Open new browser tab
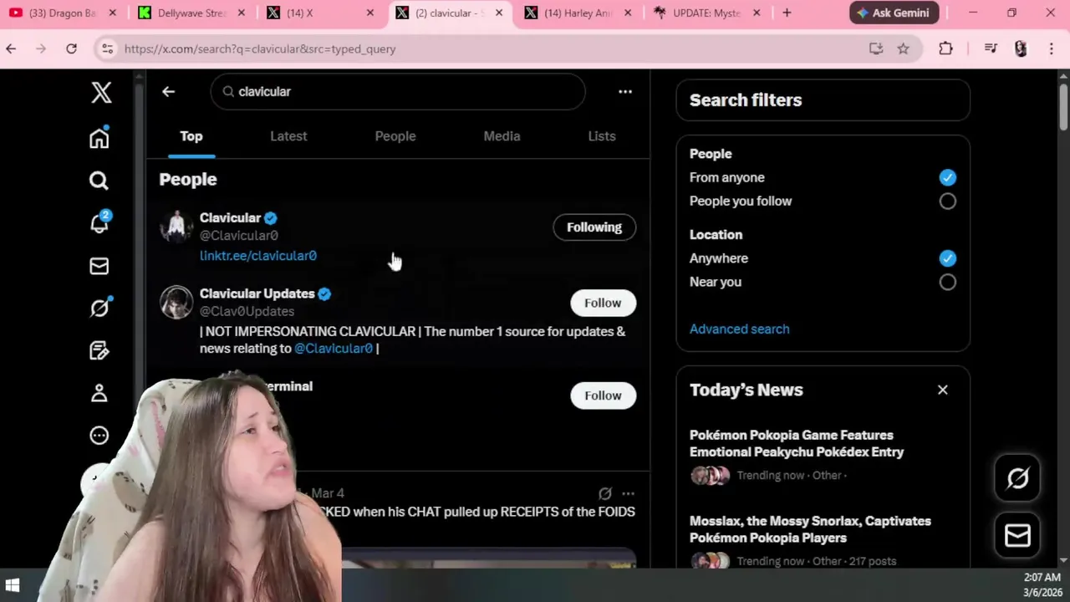Image resolution: width=1070 pixels, height=602 pixels. pyautogui.click(x=787, y=13)
